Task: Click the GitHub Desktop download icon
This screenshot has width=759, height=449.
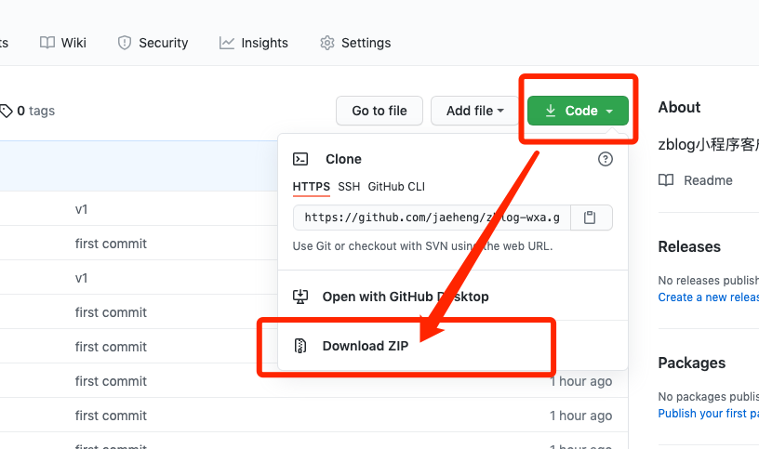Action: pyautogui.click(x=300, y=297)
